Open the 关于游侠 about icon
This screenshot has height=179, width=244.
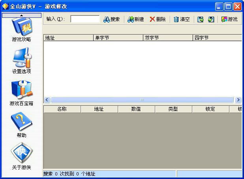click(x=22, y=156)
